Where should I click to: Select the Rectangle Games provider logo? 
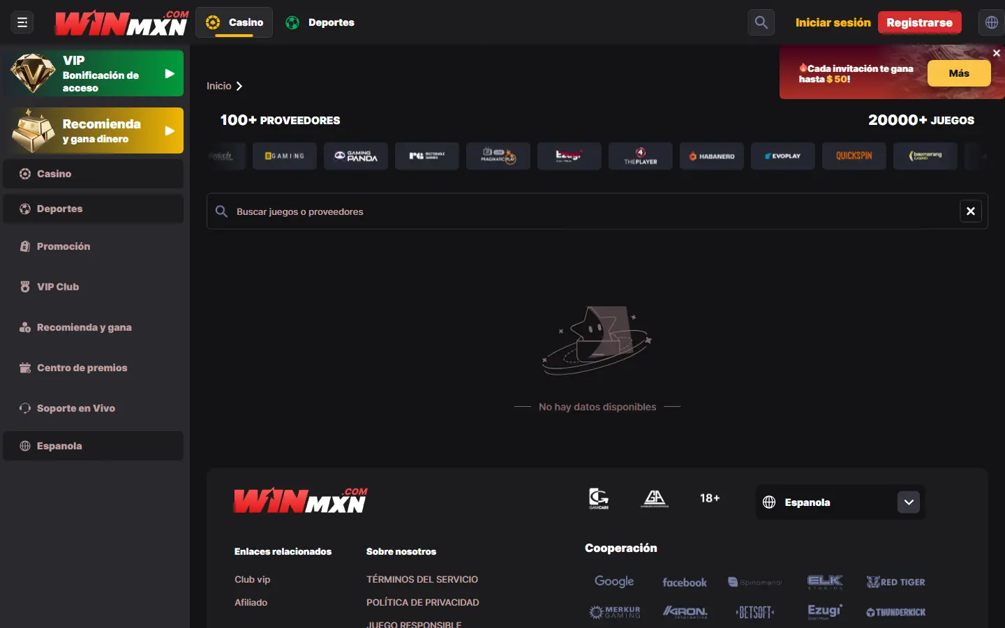point(427,156)
